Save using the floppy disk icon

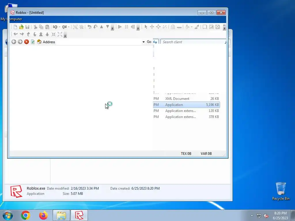(27, 27)
